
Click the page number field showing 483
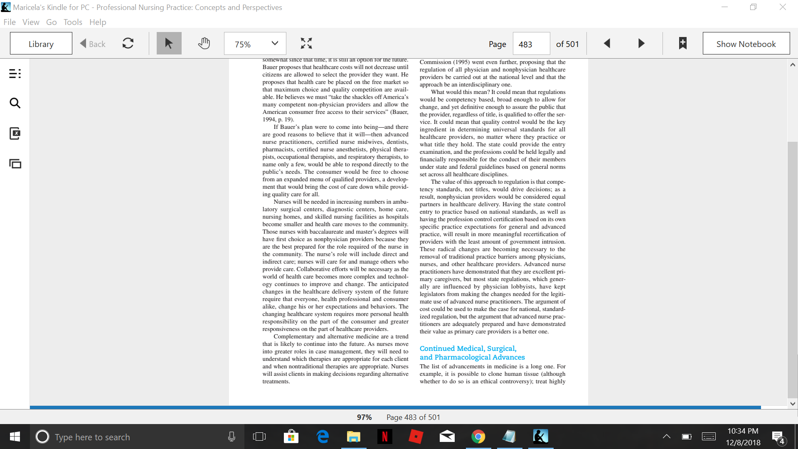(x=531, y=44)
